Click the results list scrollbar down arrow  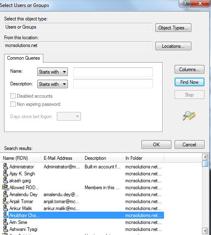click(205, 231)
